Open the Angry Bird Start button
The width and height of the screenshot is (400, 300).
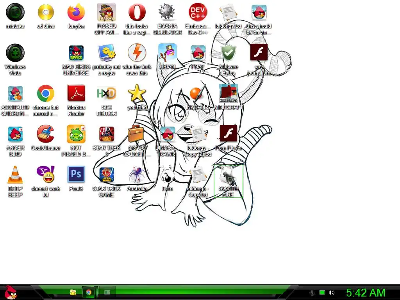(10, 292)
